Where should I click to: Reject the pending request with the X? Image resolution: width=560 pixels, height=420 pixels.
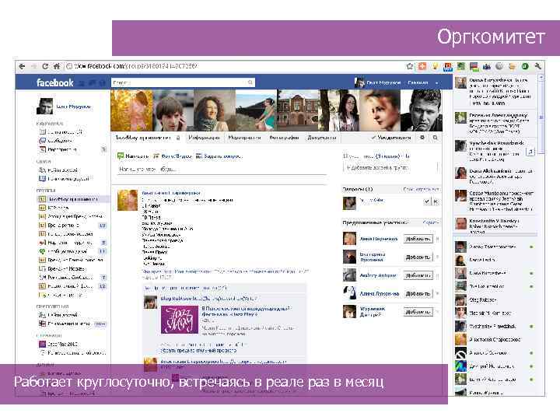[436, 201]
